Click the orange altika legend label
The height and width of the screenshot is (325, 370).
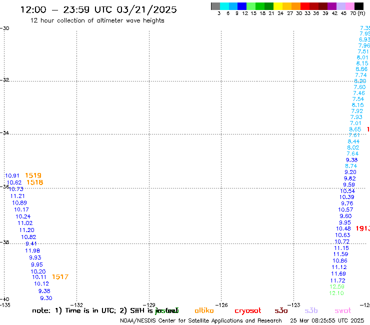click(x=204, y=310)
